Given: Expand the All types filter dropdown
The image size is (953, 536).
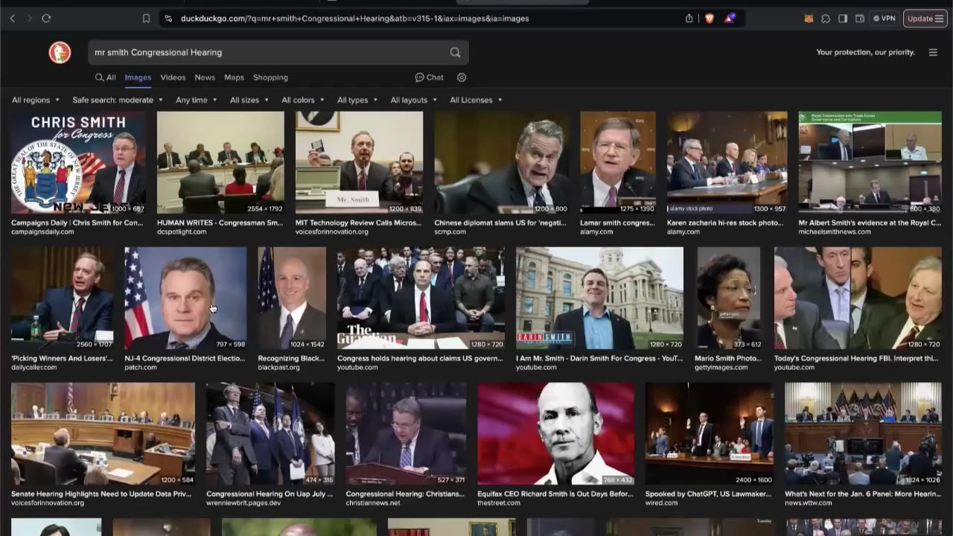Looking at the screenshot, I should tap(357, 100).
